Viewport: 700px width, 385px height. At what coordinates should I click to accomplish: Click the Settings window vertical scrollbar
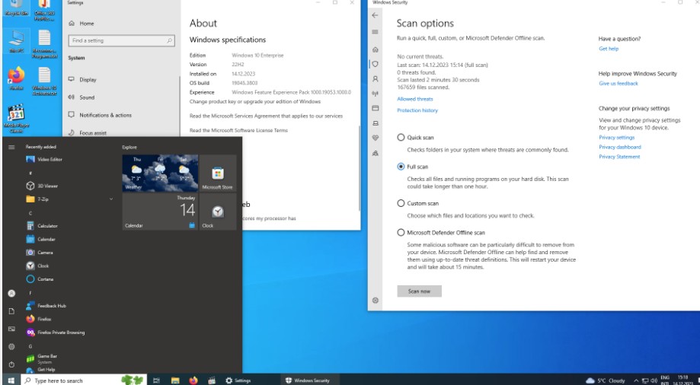point(359,167)
